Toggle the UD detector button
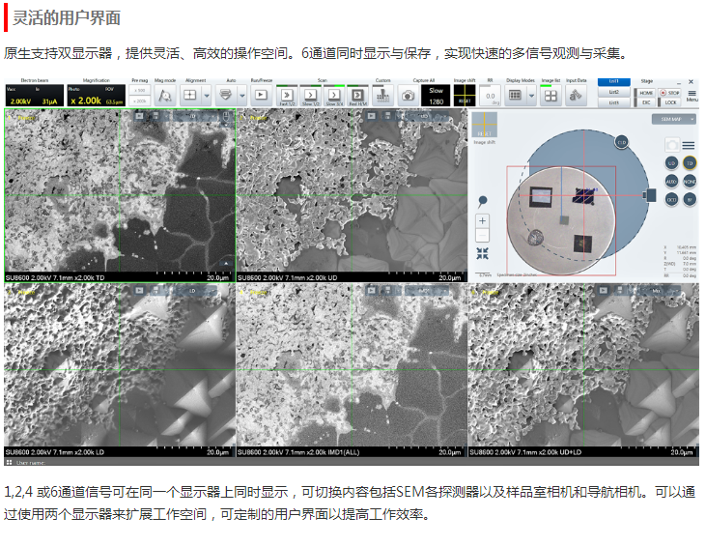The image size is (706, 546). click(x=671, y=163)
